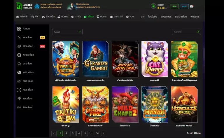Viewport: 224px width, 138px height.
Task: Choose SPX slots provider in sidebar
Action: [x=28, y=46]
